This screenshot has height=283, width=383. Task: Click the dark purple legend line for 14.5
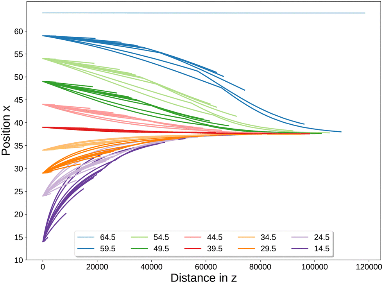300,249
